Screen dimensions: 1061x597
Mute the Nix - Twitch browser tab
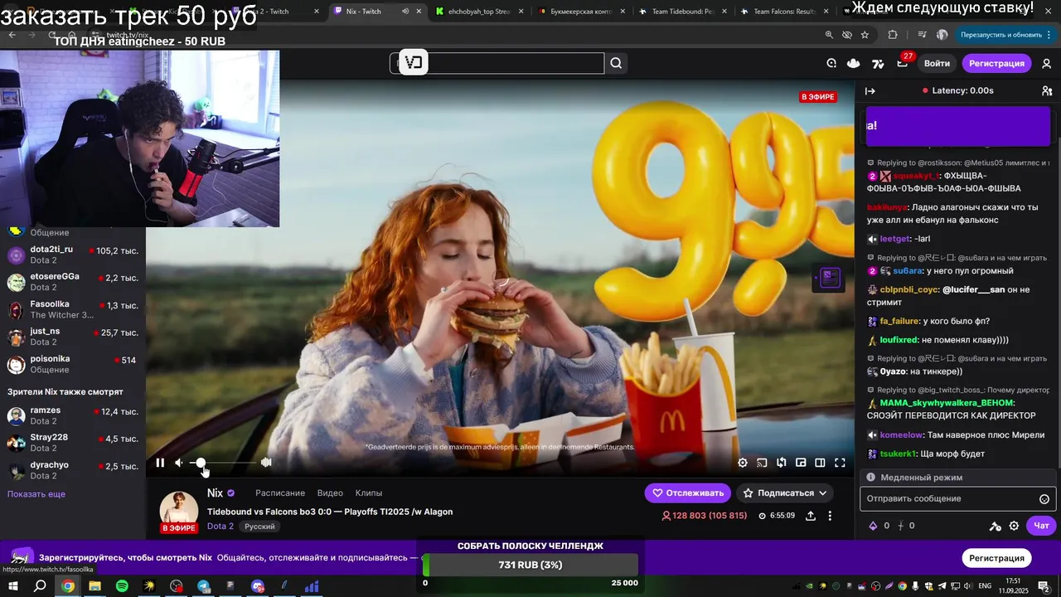click(x=405, y=12)
